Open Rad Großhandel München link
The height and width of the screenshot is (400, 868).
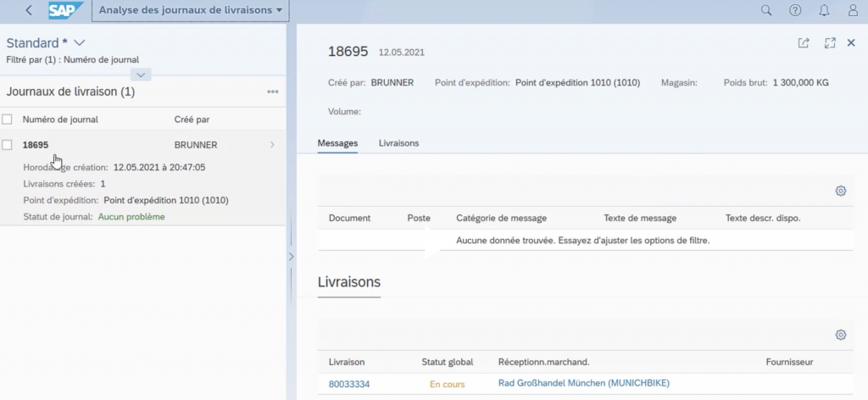(583, 384)
